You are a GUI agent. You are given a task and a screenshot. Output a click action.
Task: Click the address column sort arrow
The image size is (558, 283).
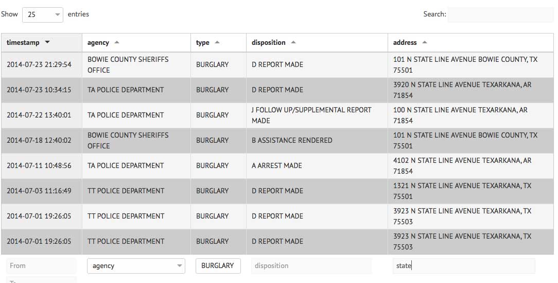tap(425, 42)
